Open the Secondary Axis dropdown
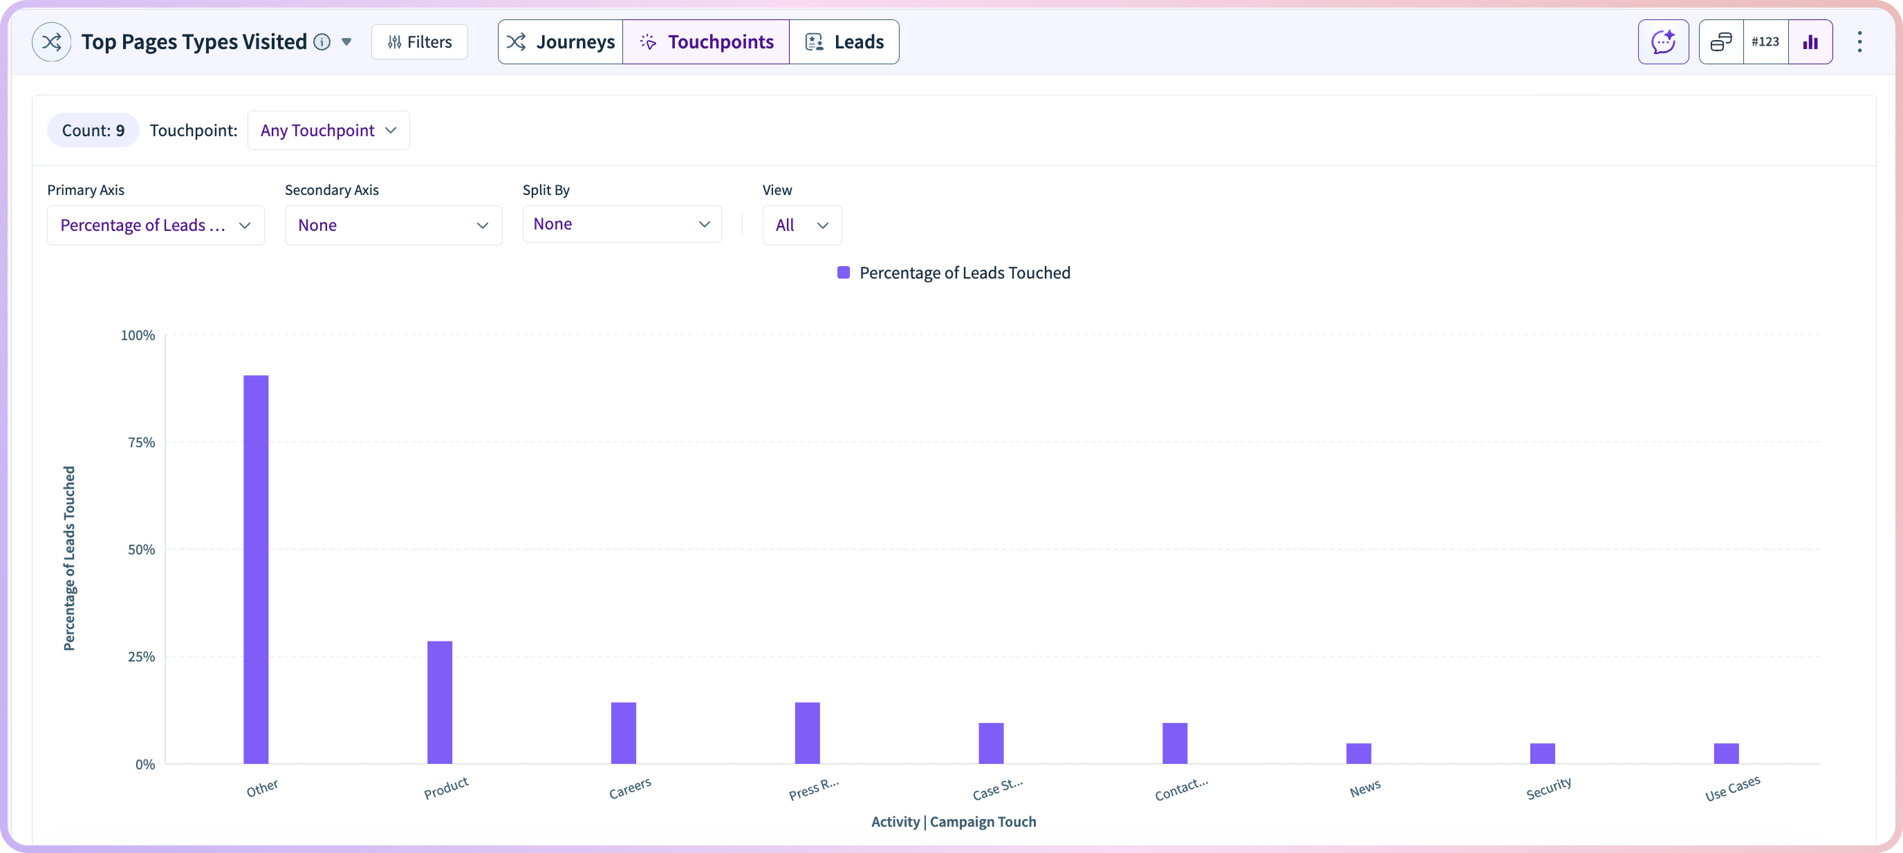1903x853 pixels. (x=393, y=225)
